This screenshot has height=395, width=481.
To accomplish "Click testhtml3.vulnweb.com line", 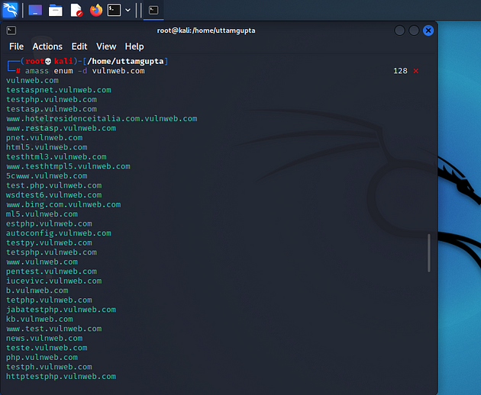I will [x=56, y=156].
